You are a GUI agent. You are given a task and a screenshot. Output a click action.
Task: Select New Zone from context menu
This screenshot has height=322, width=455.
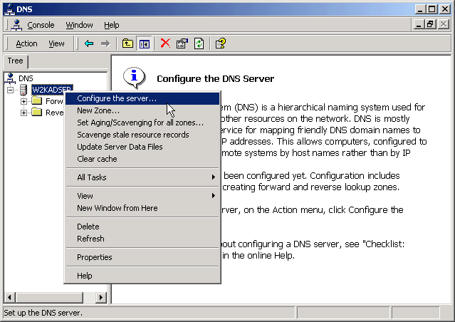pos(98,110)
